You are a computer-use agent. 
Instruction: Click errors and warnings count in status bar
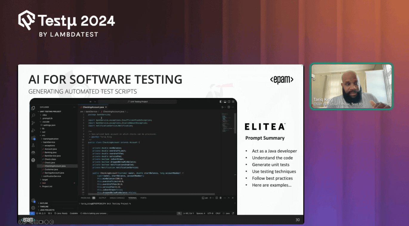click(x=40, y=213)
